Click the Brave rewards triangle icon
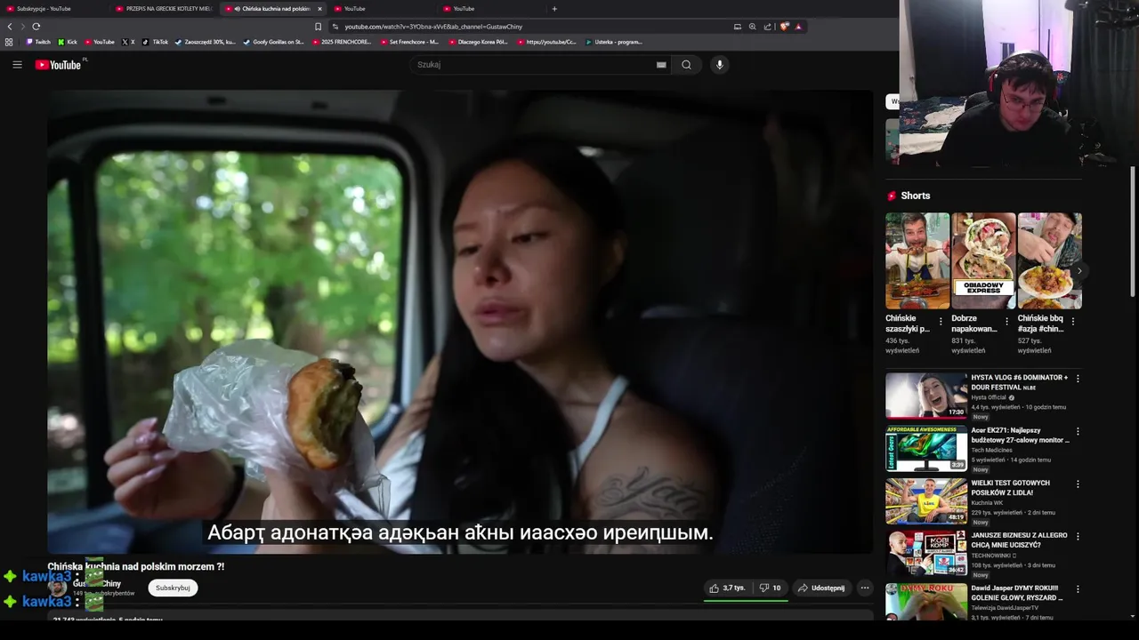Image resolution: width=1139 pixels, height=640 pixels. tap(798, 27)
